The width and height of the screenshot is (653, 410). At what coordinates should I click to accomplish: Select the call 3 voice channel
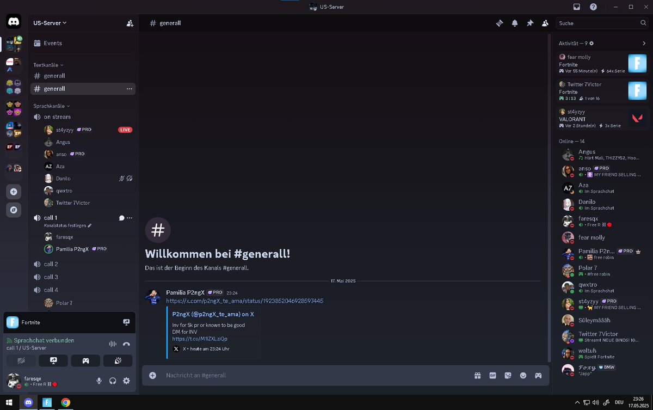(83, 277)
